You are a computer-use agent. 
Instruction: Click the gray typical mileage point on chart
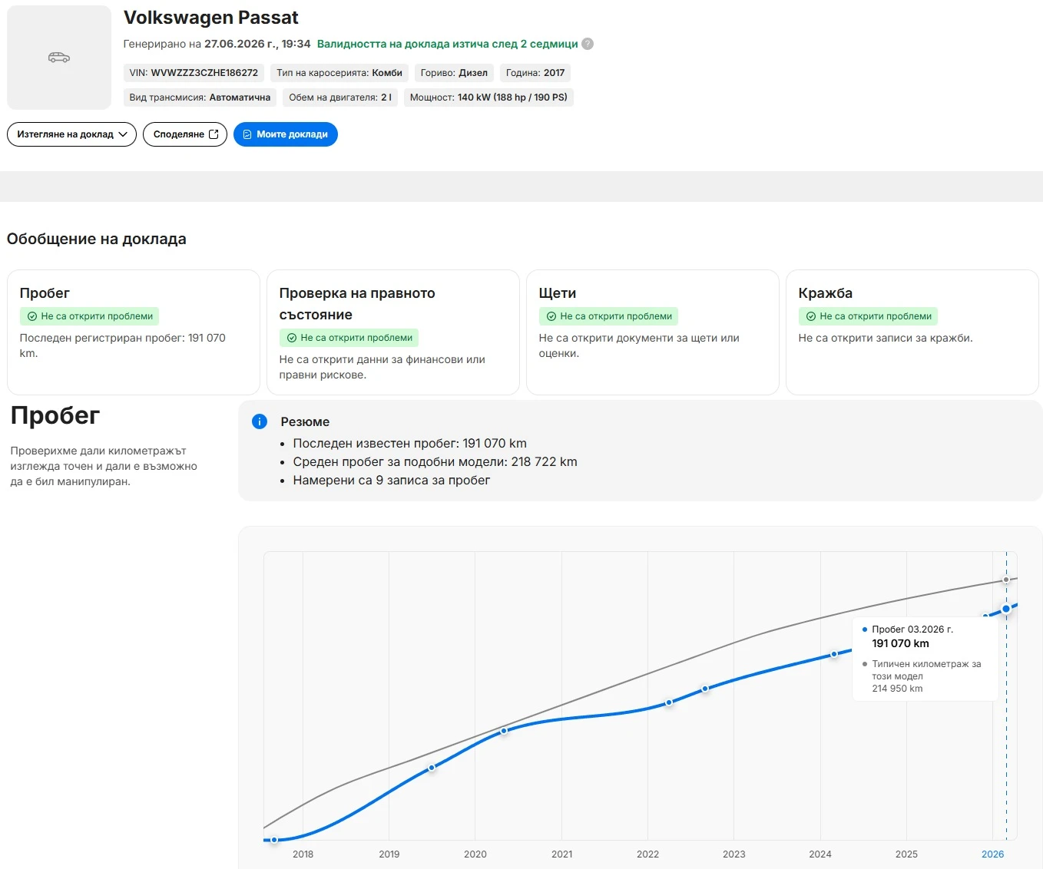(x=1006, y=580)
